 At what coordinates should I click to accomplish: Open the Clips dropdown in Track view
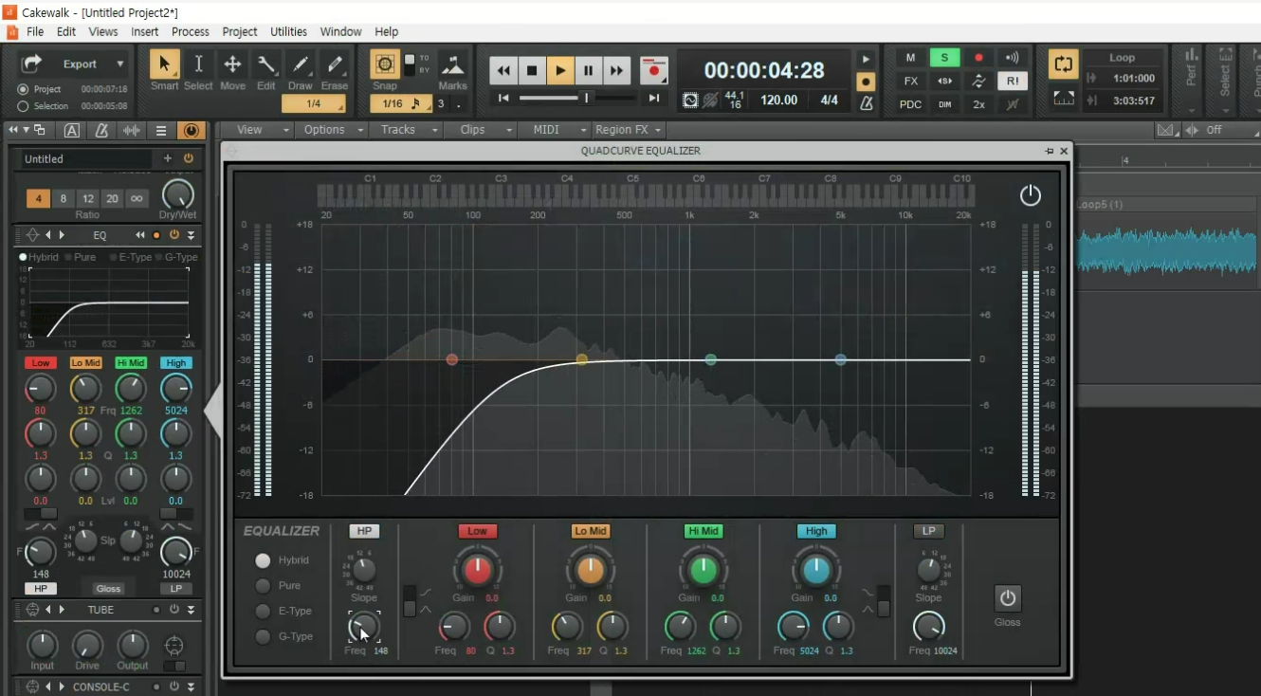point(480,130)
